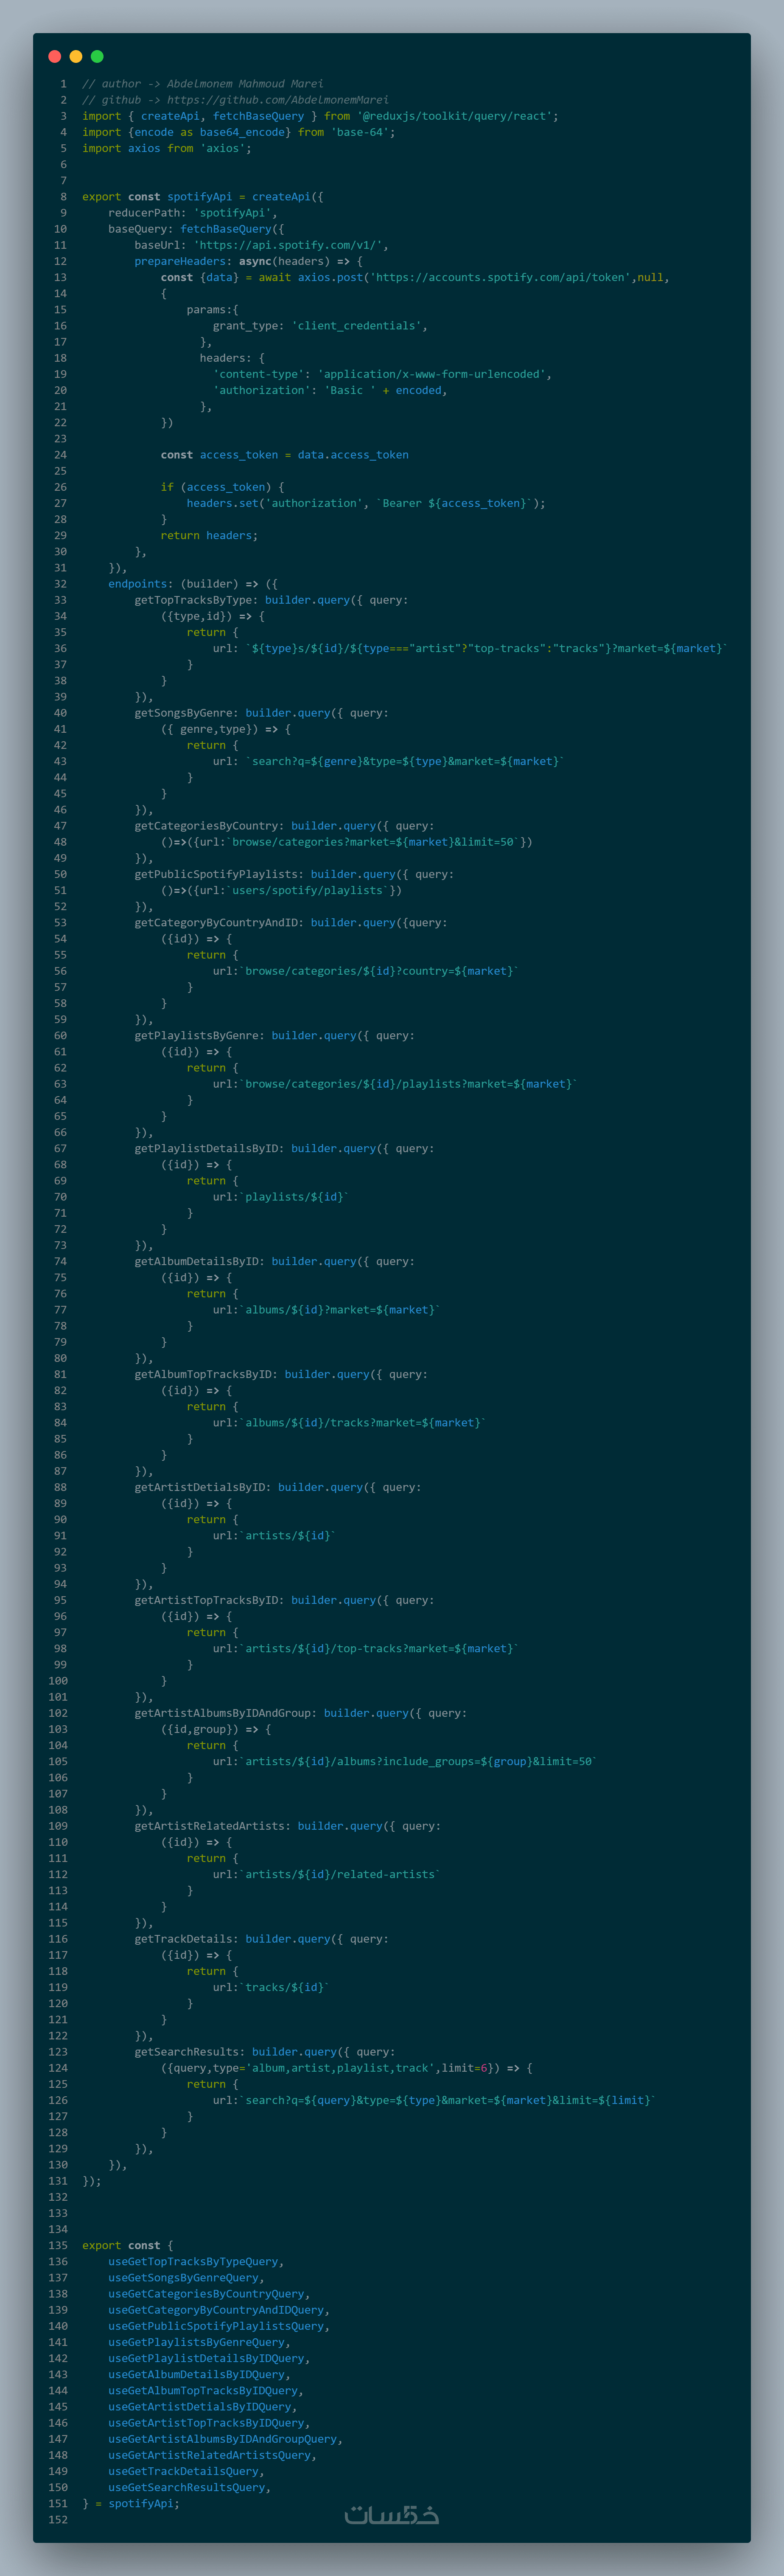Click the useGetTrackDetailsQuery export
Screen dimensions: 784x2576
184,2472
